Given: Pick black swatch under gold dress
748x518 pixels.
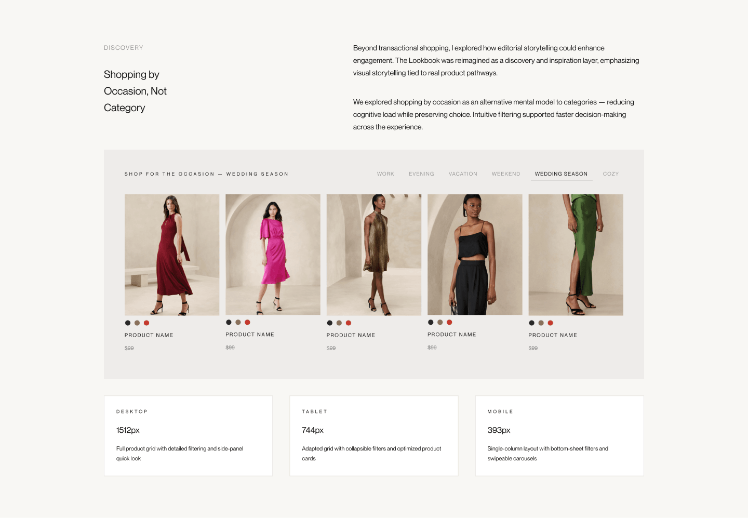Looking at the screenshot, I should (330, 323).
